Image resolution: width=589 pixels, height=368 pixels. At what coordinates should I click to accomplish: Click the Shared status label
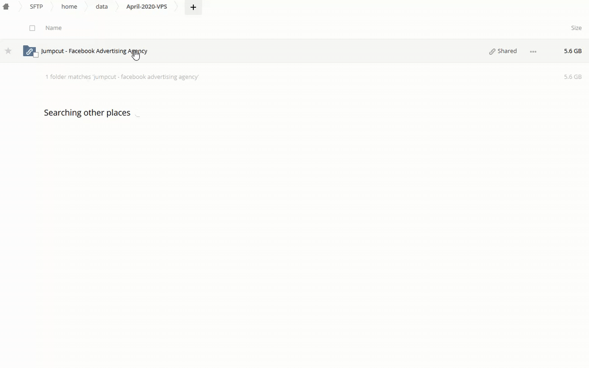point(507,51)
